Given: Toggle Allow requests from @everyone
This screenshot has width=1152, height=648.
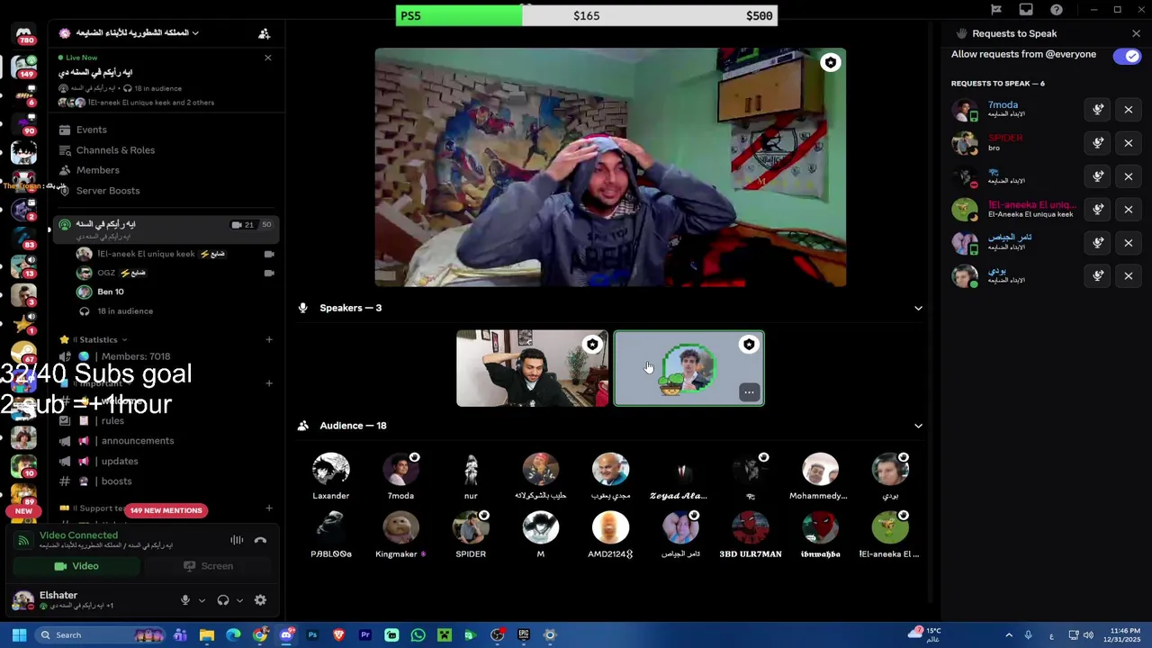Looking at the screenshot, I should [1126, 56].
